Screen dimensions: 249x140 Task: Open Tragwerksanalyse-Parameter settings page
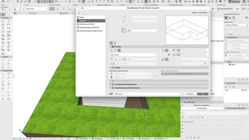tap(91, 28)
